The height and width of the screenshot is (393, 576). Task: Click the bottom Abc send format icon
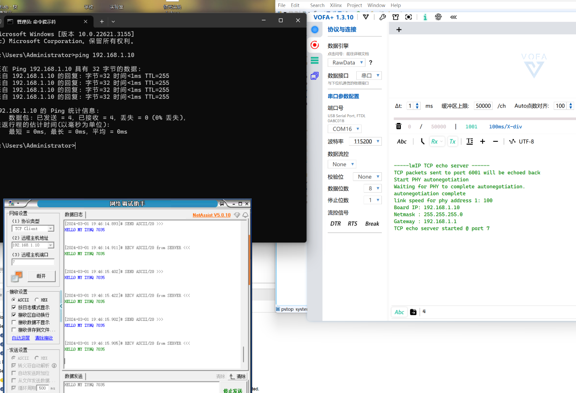click(399, 312)
